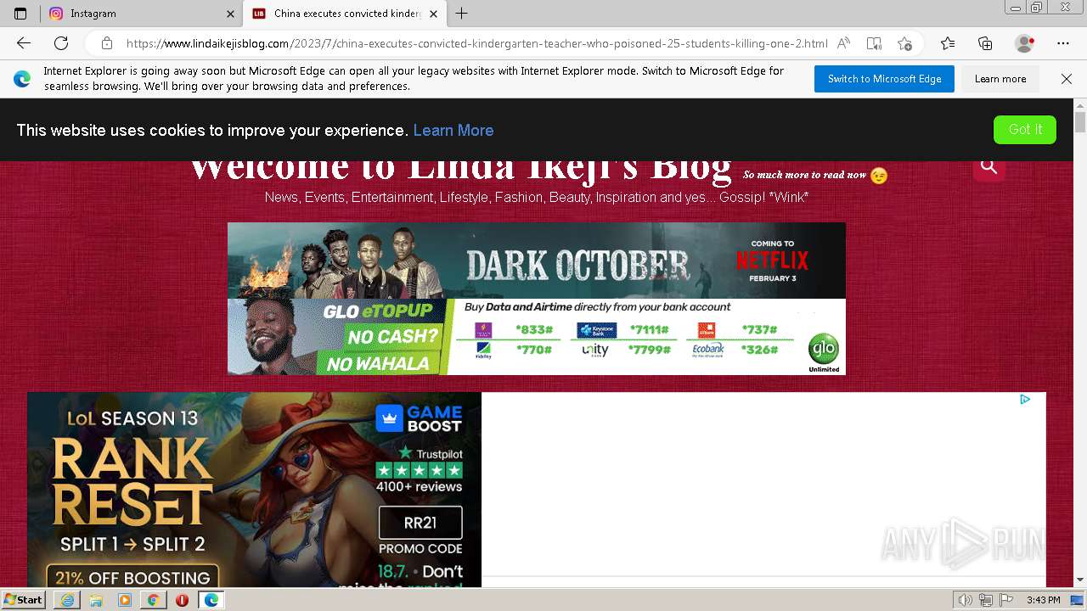This screenshot has width=1087, height=611.
Task: Select the China executes convicted kindergarten tab
Action: coord(345,14)
